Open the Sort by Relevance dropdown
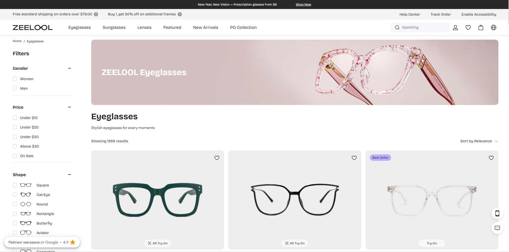This screenshot has height=252, width=509. (479, 141)
